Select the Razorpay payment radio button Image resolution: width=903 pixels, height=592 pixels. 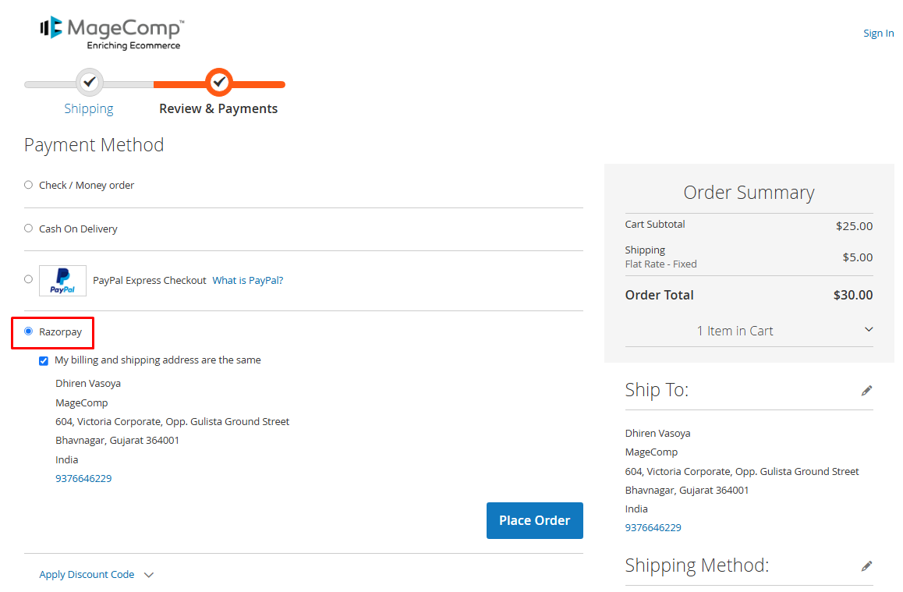coord(29,331)
